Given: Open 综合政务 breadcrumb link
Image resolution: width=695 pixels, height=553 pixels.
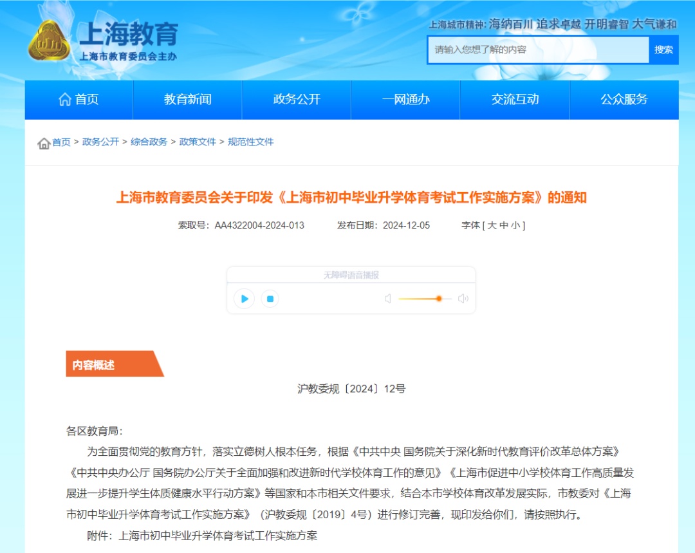Looking at the screenshot, I should (149, 142).
